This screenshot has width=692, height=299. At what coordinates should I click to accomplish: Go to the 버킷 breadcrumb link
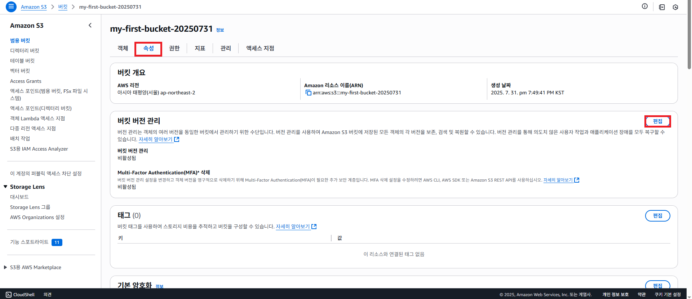click(x=63, y=7)
